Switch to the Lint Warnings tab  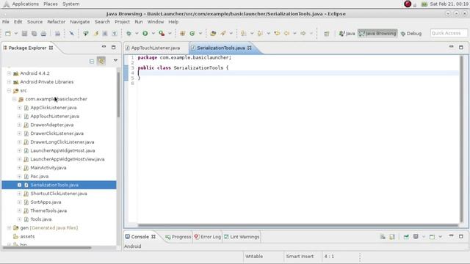tap(242, 237)
